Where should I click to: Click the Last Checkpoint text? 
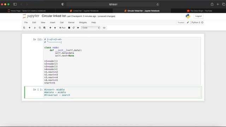click(x=81, y=16)
